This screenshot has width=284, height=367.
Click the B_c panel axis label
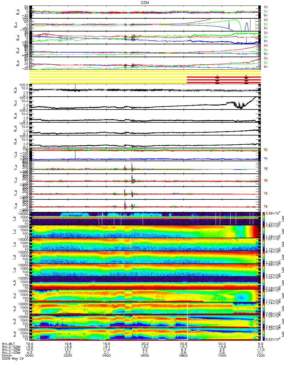[x=16, y=25]
